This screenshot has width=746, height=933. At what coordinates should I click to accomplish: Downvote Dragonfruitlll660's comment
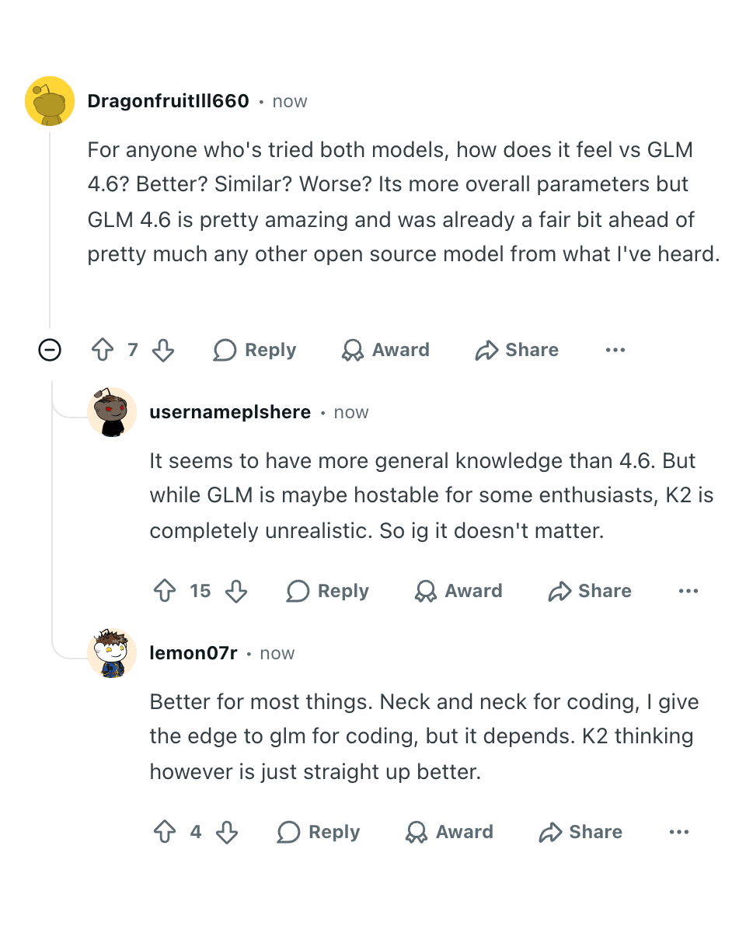coord(163,350)
